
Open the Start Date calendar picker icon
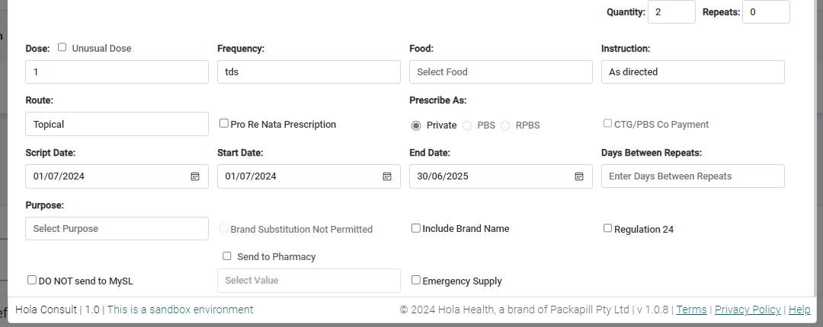(387, 176)
